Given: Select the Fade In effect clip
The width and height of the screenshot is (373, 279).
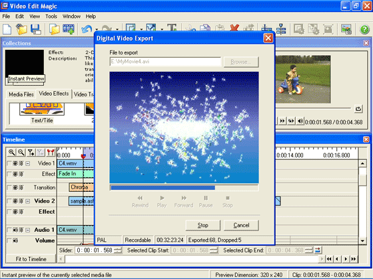Looking at the screenshot, I should pos(70,173).
